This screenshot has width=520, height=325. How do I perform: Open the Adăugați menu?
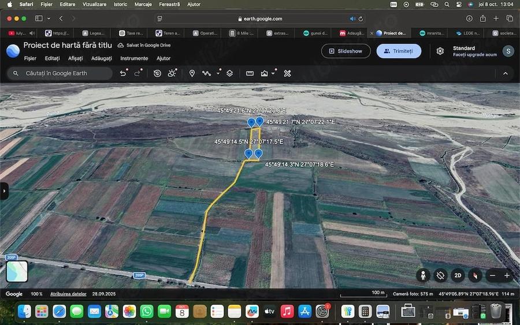(x=102, y=58)
